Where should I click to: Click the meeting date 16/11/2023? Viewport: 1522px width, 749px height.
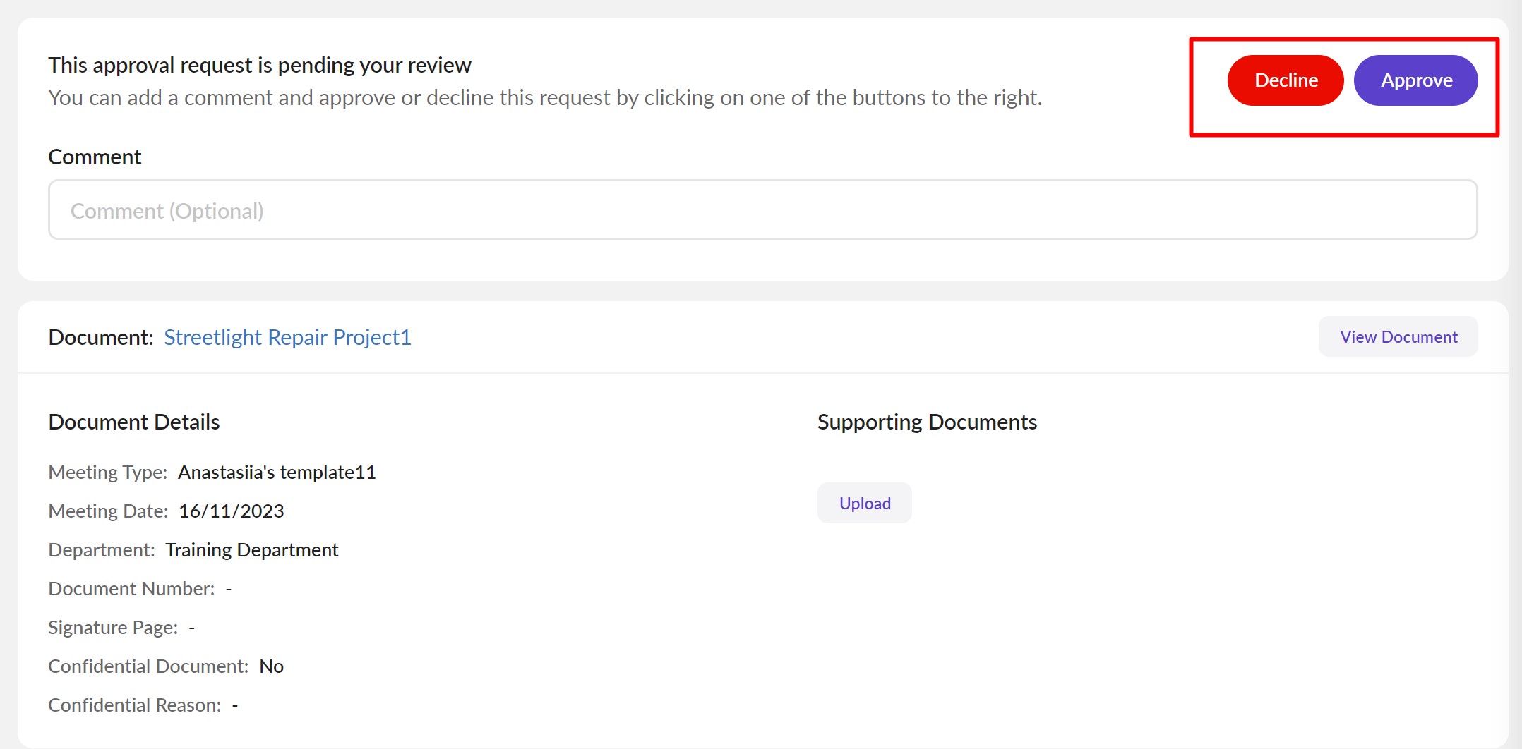coord(231,511)
